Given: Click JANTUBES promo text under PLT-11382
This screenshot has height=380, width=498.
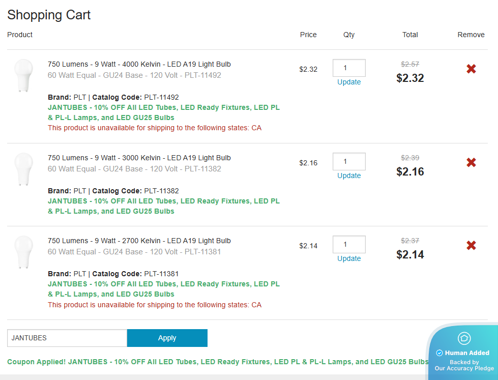Looking at the screenshot, I should point(163,206).
